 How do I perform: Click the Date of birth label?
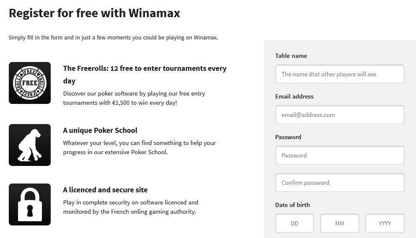click(293, 205)
